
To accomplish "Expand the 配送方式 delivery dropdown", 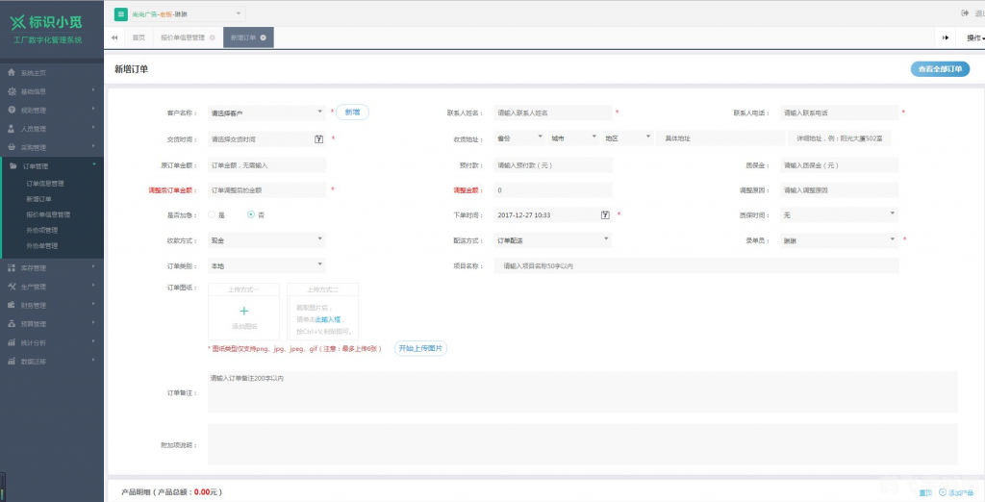I will click(x=552, y=239).
